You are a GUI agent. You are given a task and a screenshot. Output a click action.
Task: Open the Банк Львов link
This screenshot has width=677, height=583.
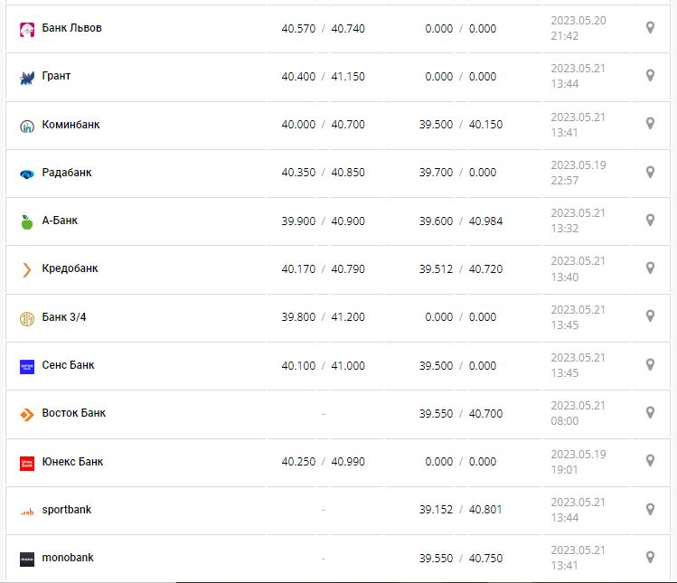[x=71, y=28]
